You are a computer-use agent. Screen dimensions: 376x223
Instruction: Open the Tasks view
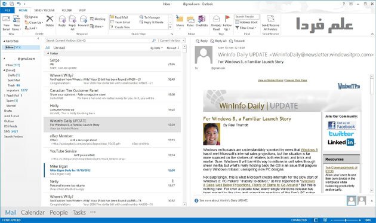click(x=79, y=212)
